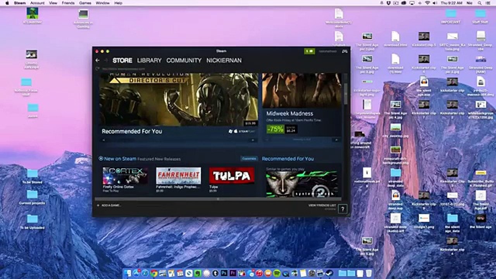Open the Tulpa game thumbnail
Viewport: 496px width, 279px height.
232,176
